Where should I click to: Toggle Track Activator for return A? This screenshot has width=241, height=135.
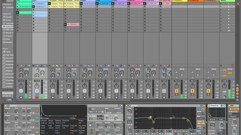177,91
